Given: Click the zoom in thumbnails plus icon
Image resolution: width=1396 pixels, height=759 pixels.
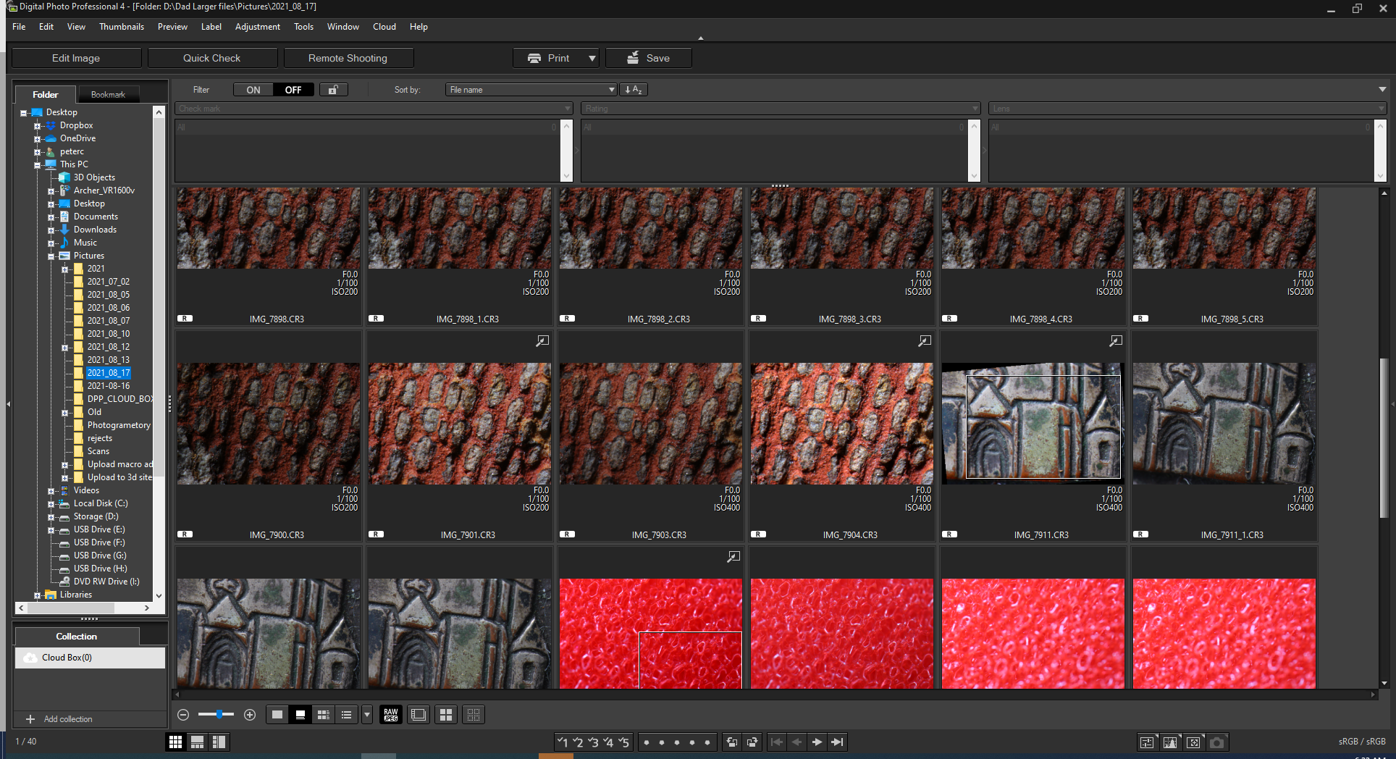Looking at the screenshot, I should click(x=250, y=715).
